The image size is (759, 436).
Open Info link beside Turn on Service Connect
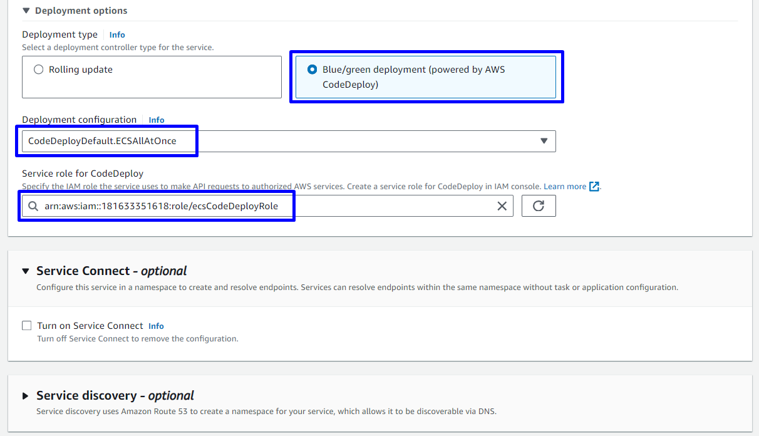[x=156, y=326]
